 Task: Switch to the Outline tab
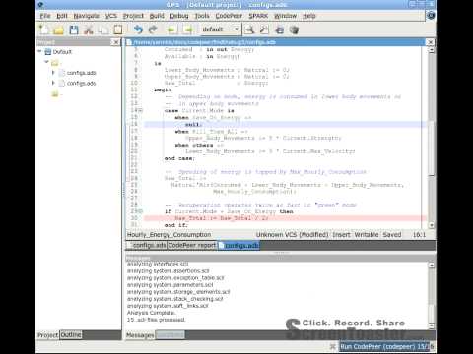pos(71,334)
